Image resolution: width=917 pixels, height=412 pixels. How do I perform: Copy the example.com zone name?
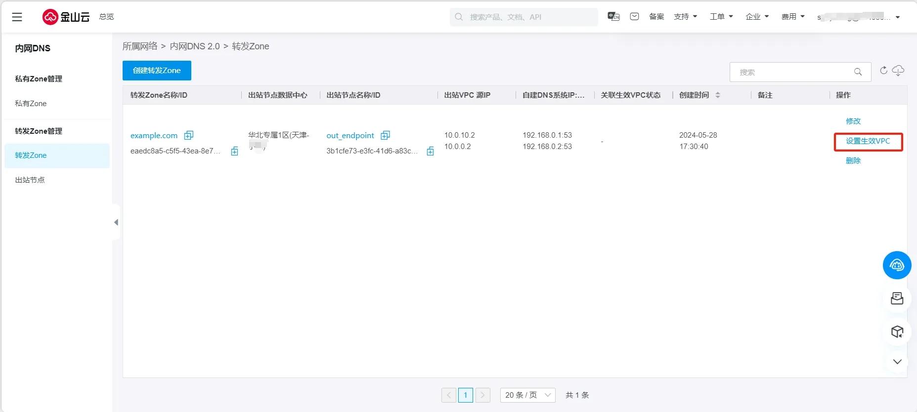189,135
